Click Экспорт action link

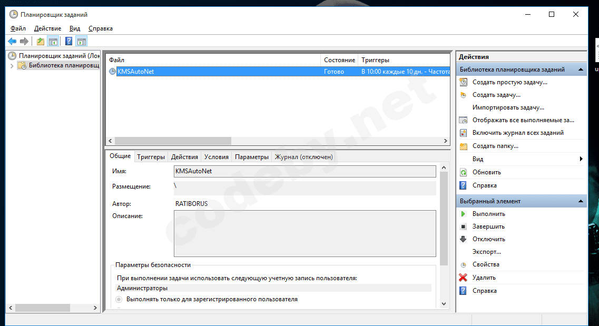click(486, 252)
